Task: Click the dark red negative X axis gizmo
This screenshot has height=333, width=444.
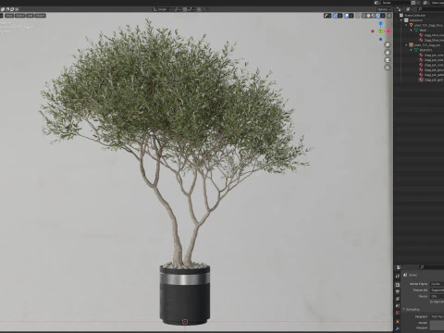Action: tap(373, 31)
